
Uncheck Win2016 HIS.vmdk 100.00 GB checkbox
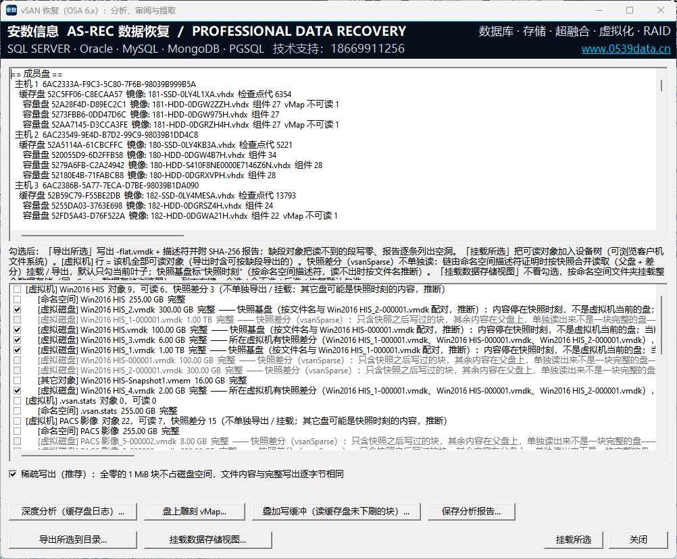pos(18,330)
